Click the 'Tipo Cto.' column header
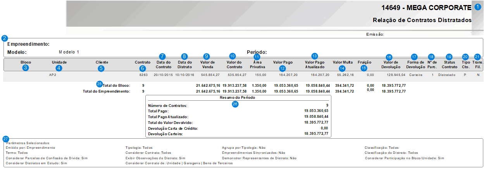This screenshot has width=486, height=172. point(465,64)
